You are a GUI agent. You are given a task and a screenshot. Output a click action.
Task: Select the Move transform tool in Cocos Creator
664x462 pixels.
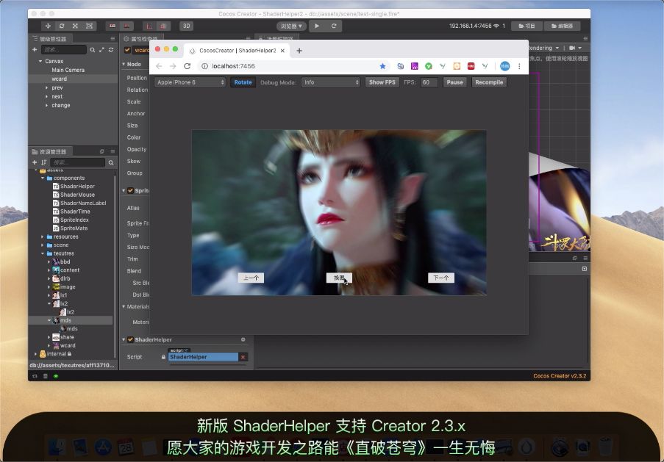tap(48, 26)
